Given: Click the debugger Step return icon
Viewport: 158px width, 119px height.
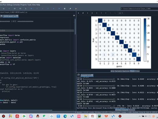Looking at the screenshot, I should point(48,9).
